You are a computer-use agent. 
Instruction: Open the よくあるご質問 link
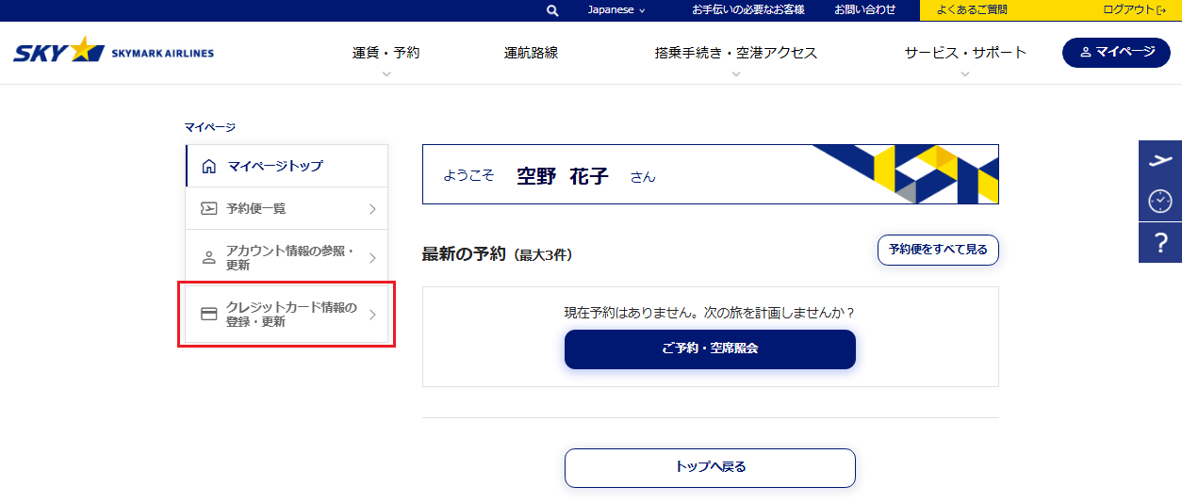(971, 10)
